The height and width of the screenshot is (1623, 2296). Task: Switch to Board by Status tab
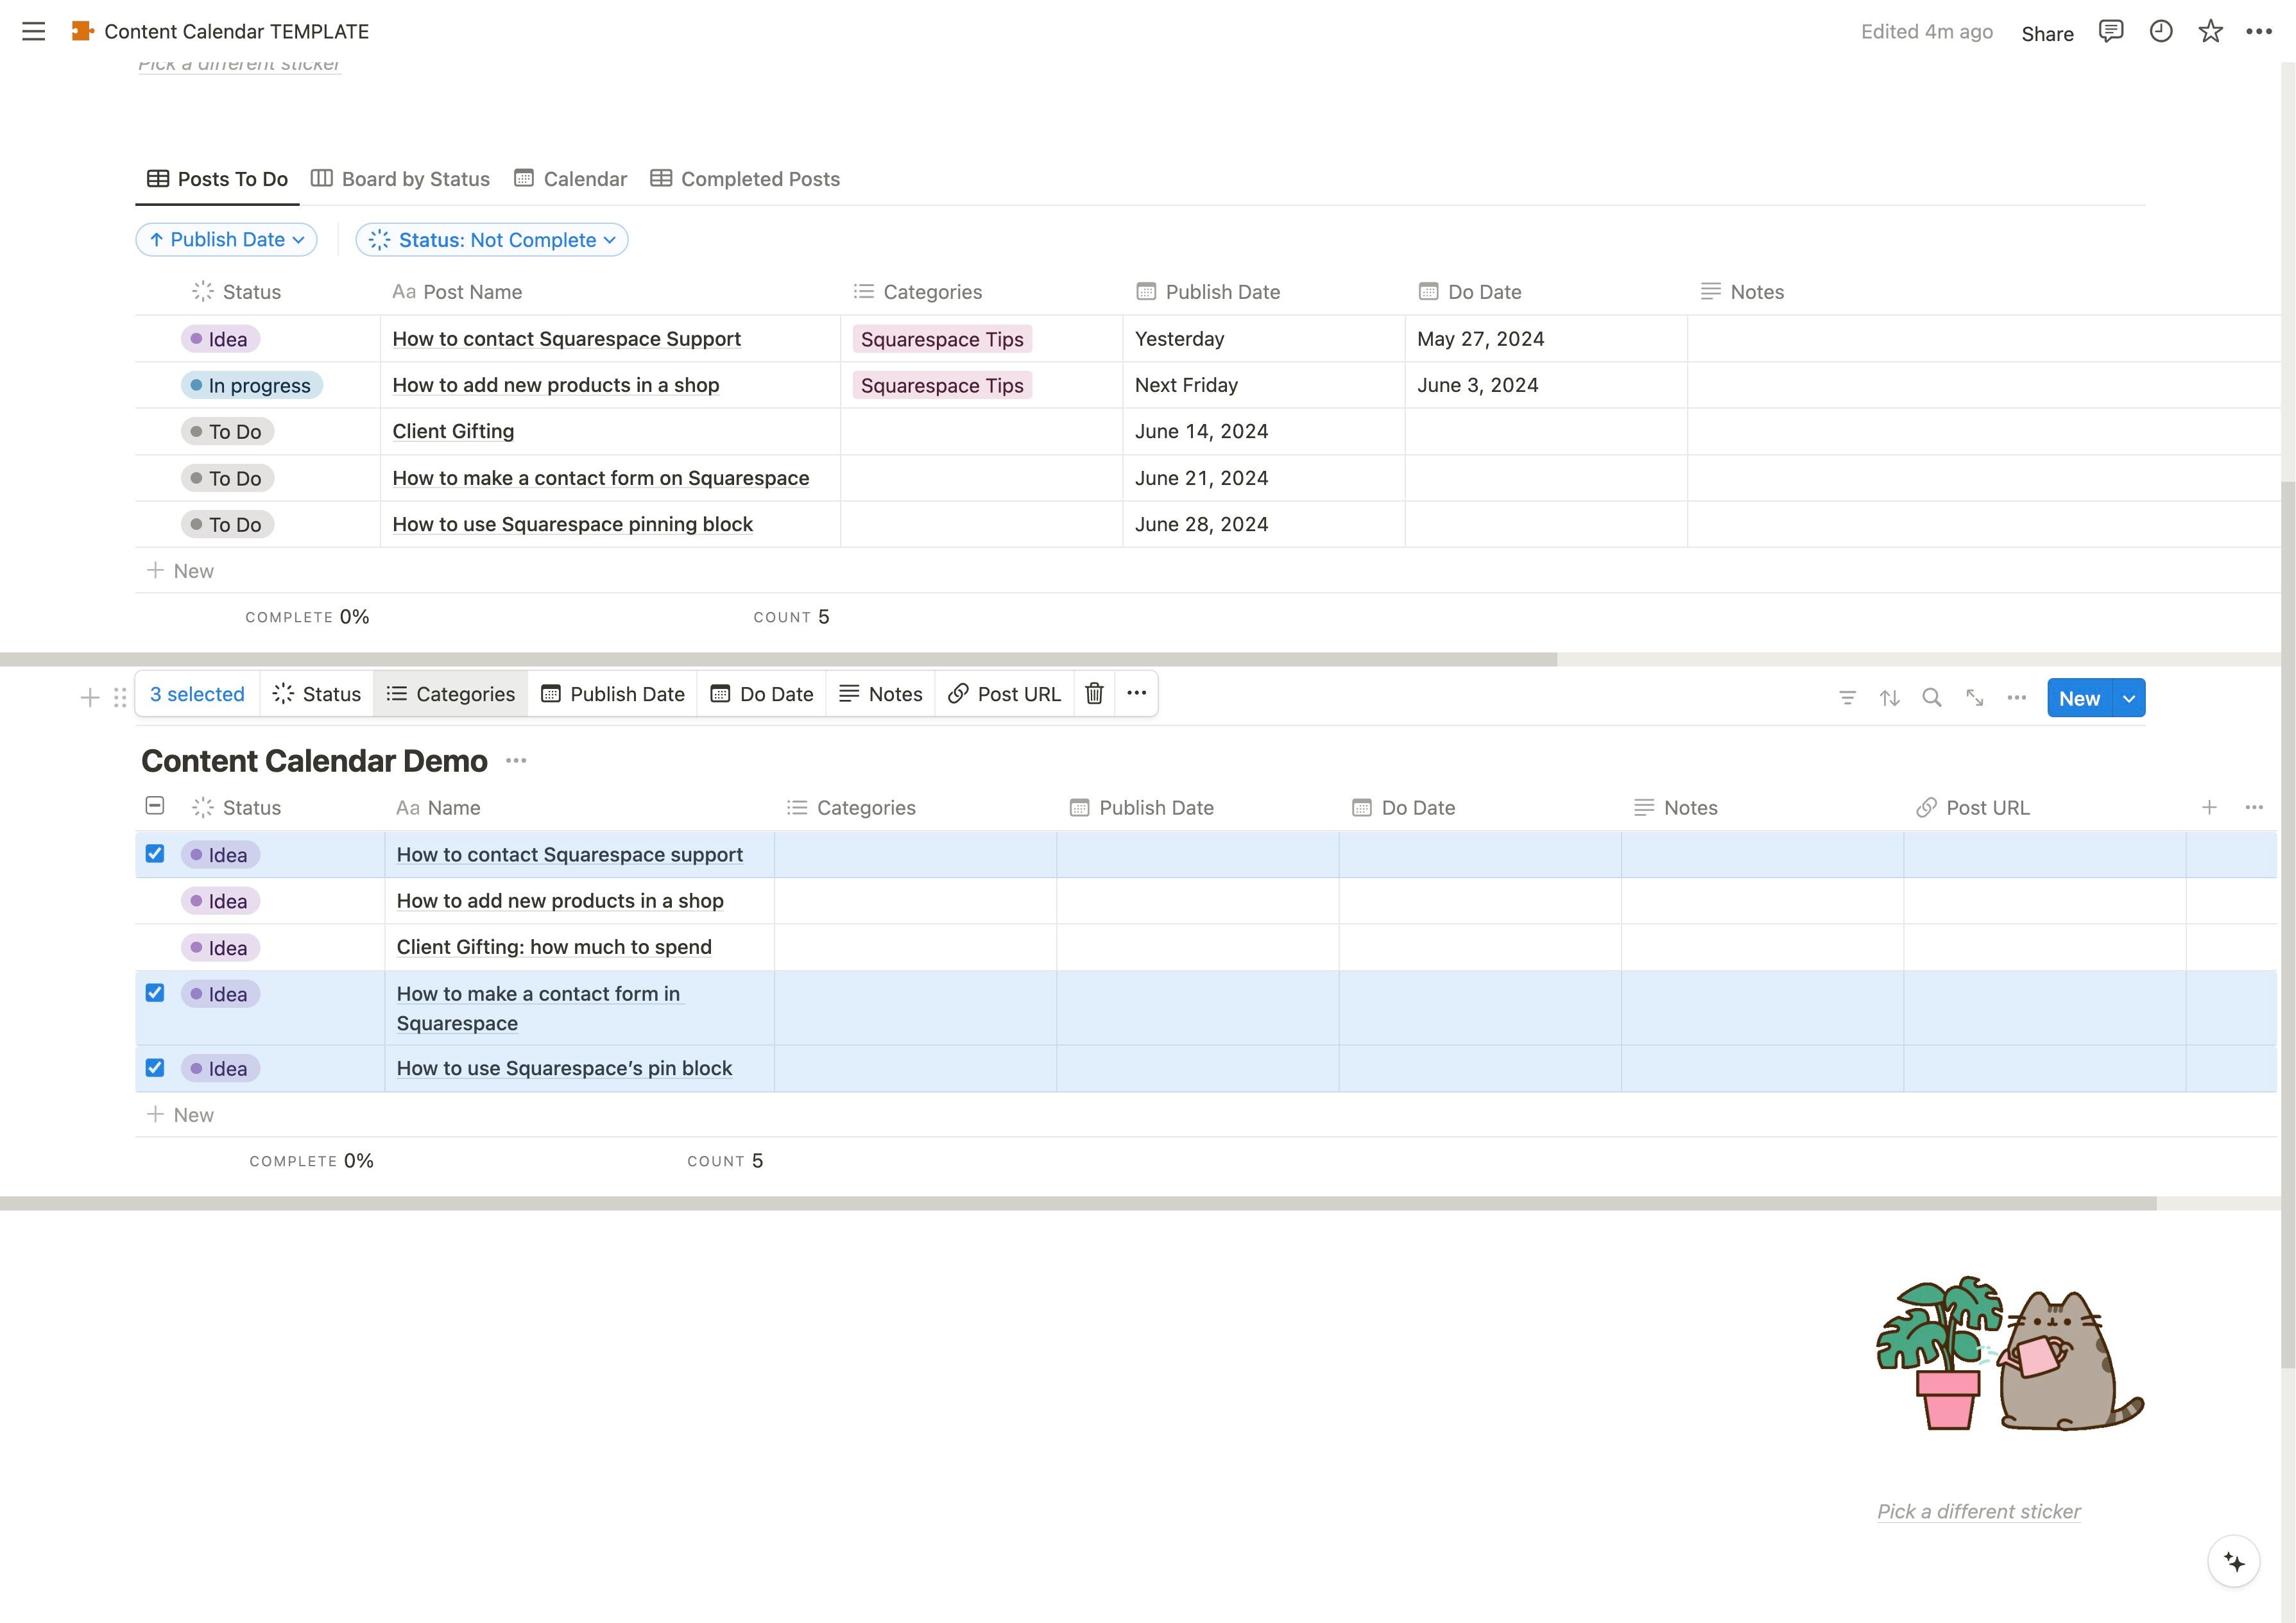coord(401,179)
